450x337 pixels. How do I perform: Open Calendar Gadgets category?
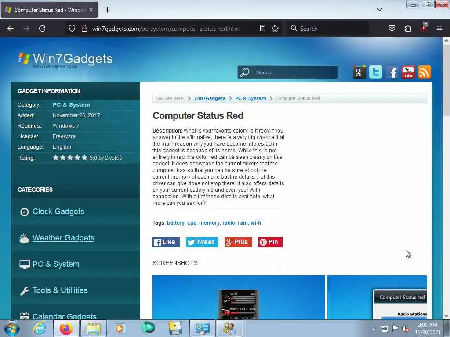click(65, 316)
